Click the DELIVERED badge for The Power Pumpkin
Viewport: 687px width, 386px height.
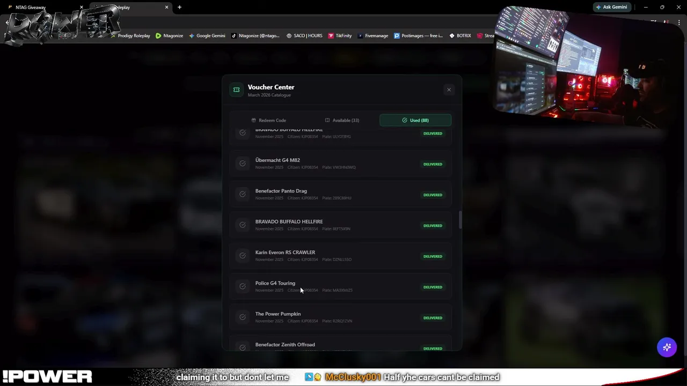coord(433,318)
